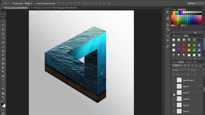
Task: Select the Dodge tool
Action: 3,72
